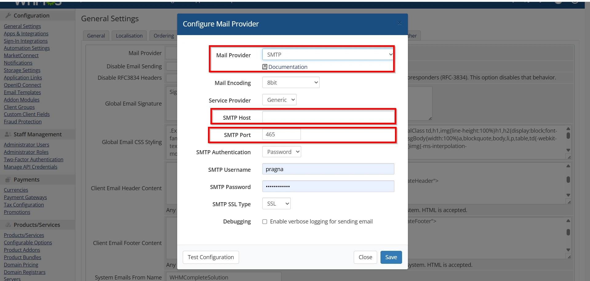Screen dimensions: 590x281
Task: Click the Header Content scrollbar down arrow
Action: [568, 195]
